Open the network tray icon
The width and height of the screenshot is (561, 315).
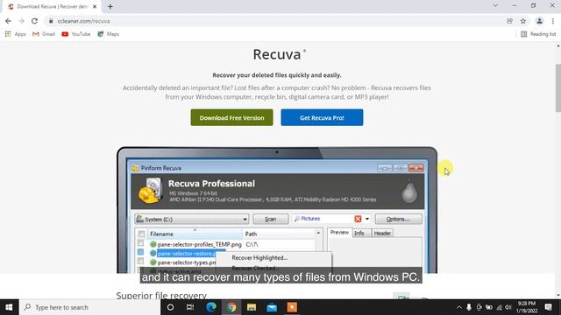click(x=499, y=307)
